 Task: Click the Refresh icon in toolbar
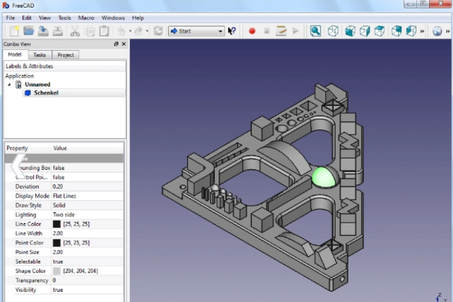(158, 31)
